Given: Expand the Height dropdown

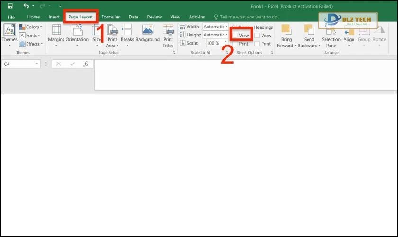Looking at the screenshot, I should point(226,35).
